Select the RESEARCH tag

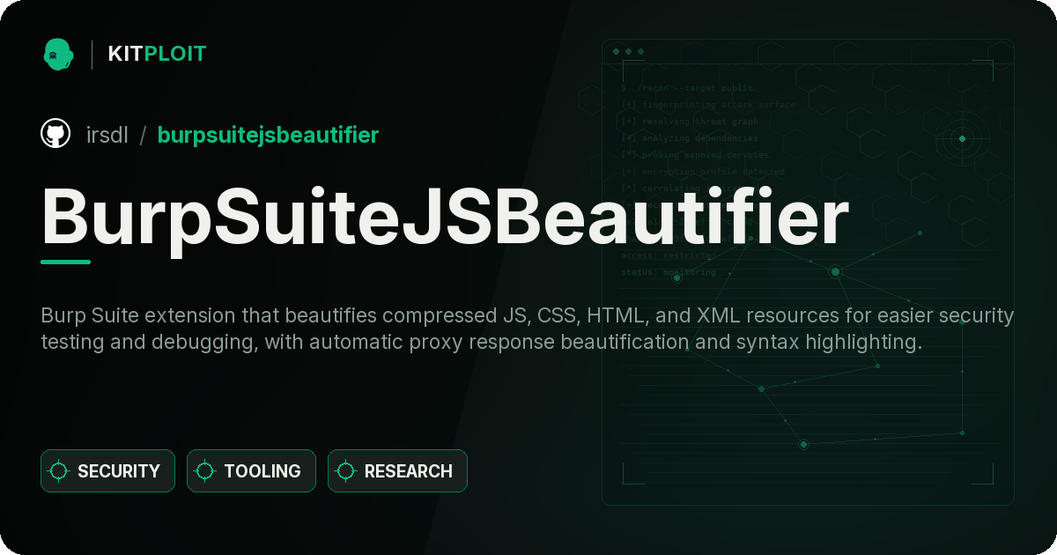pos(397,471)
